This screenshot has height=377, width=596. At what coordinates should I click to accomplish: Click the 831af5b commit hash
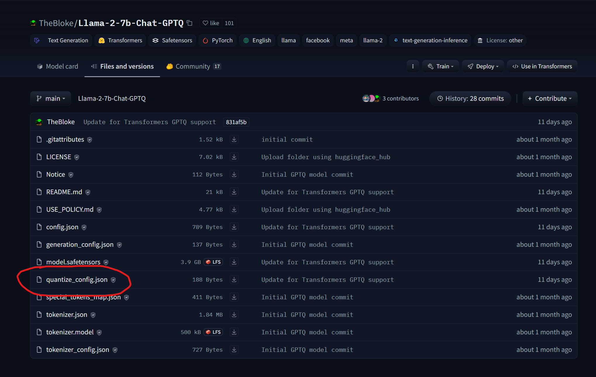[236, 122]
